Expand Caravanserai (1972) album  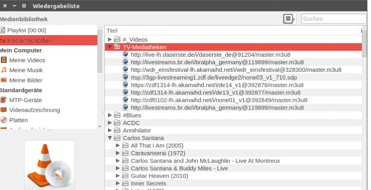(x=118, y=153)
